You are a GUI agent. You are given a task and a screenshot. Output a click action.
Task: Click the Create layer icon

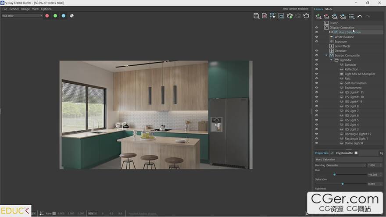point(318,17)
